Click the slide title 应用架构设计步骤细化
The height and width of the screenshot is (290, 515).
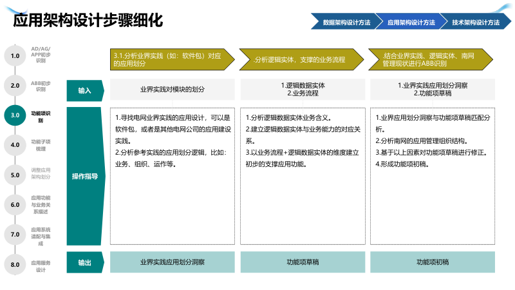pos(88,20)
